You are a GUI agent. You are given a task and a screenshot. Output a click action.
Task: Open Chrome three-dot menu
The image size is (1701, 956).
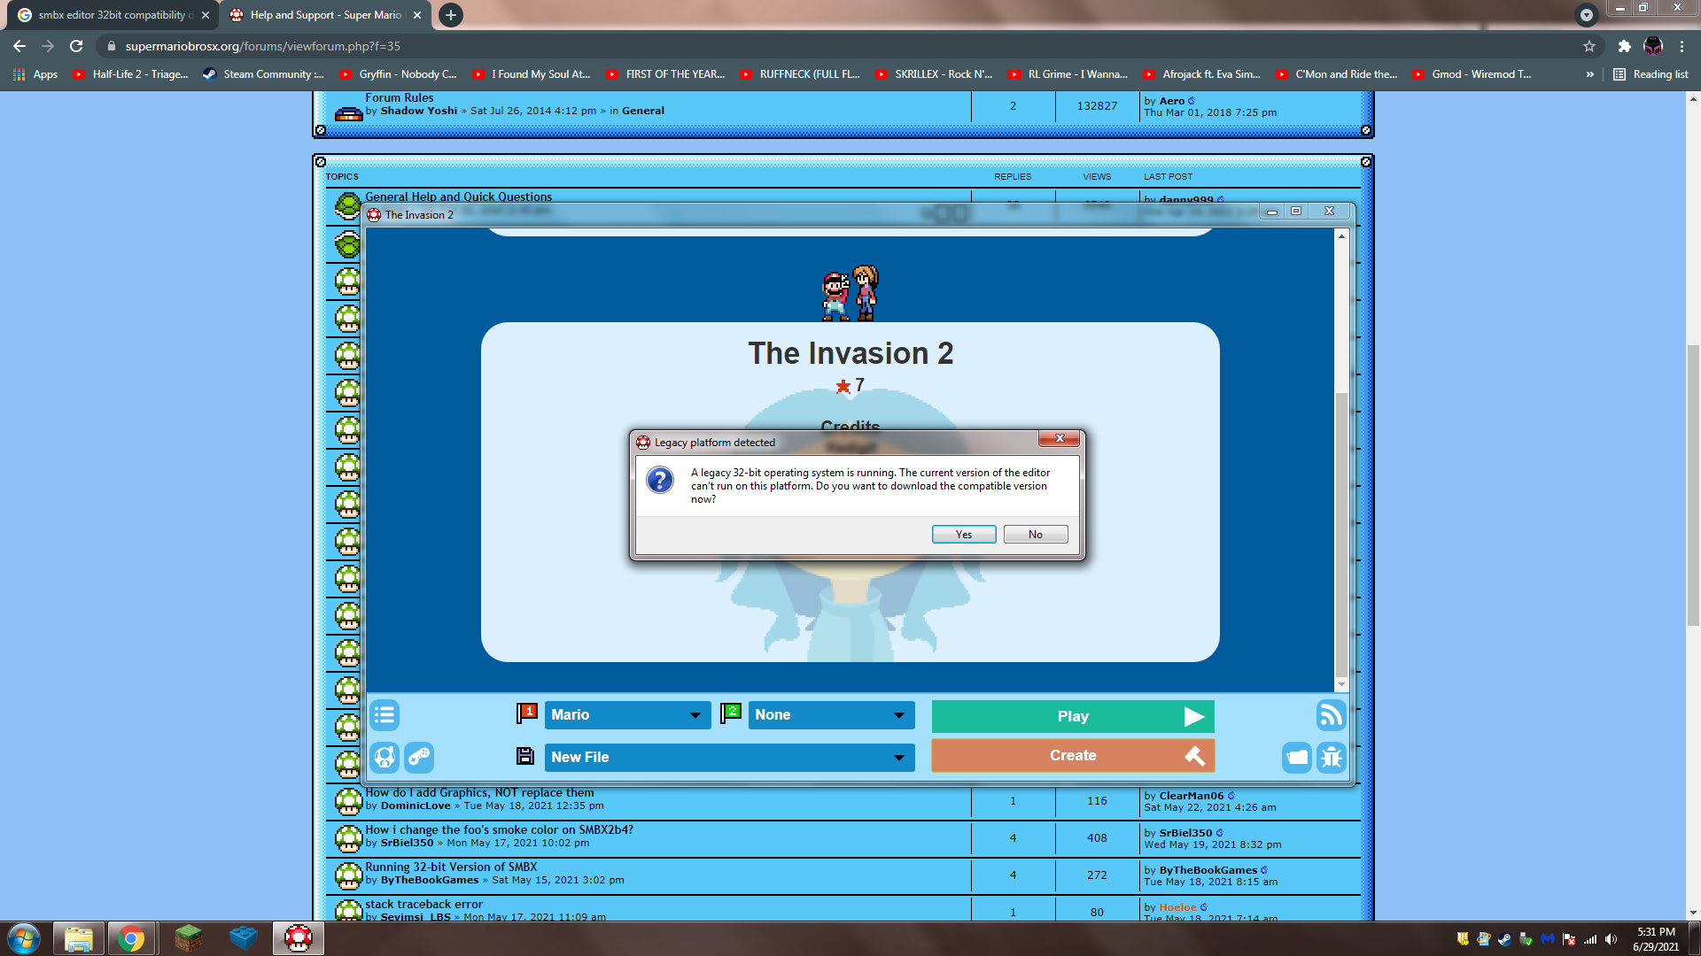pyautogui.click(x=1682, y=46)
